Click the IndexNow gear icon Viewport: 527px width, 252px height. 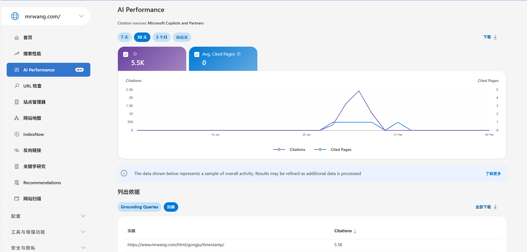click(x=17, y=134)
